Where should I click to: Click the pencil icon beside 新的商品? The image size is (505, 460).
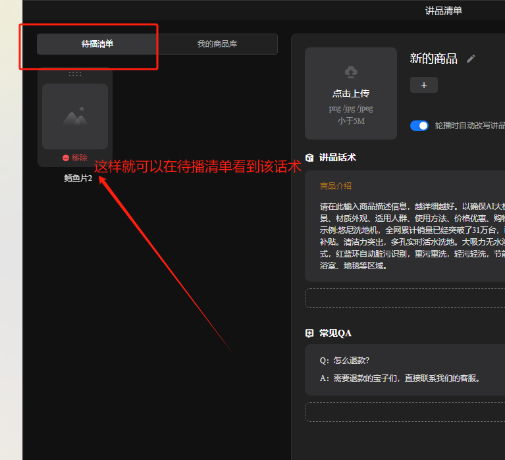click(471, 59)
